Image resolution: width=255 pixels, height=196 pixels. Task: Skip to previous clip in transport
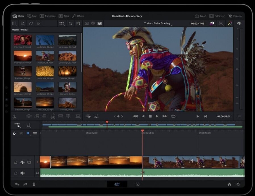pyautogui.click(x=135, y=116)
